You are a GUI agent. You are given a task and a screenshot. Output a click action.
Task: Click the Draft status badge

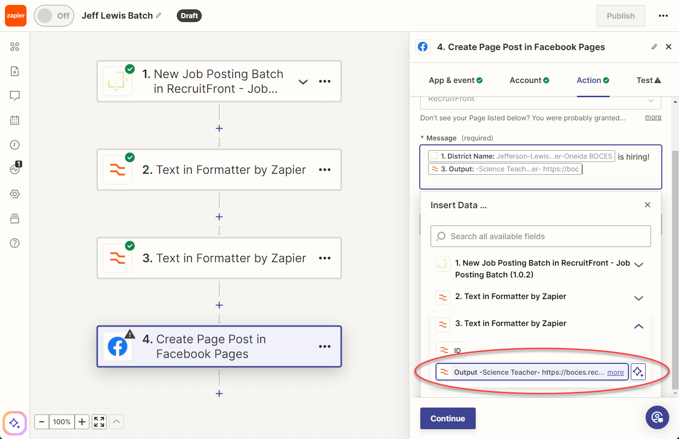click(x=189, y=16)
